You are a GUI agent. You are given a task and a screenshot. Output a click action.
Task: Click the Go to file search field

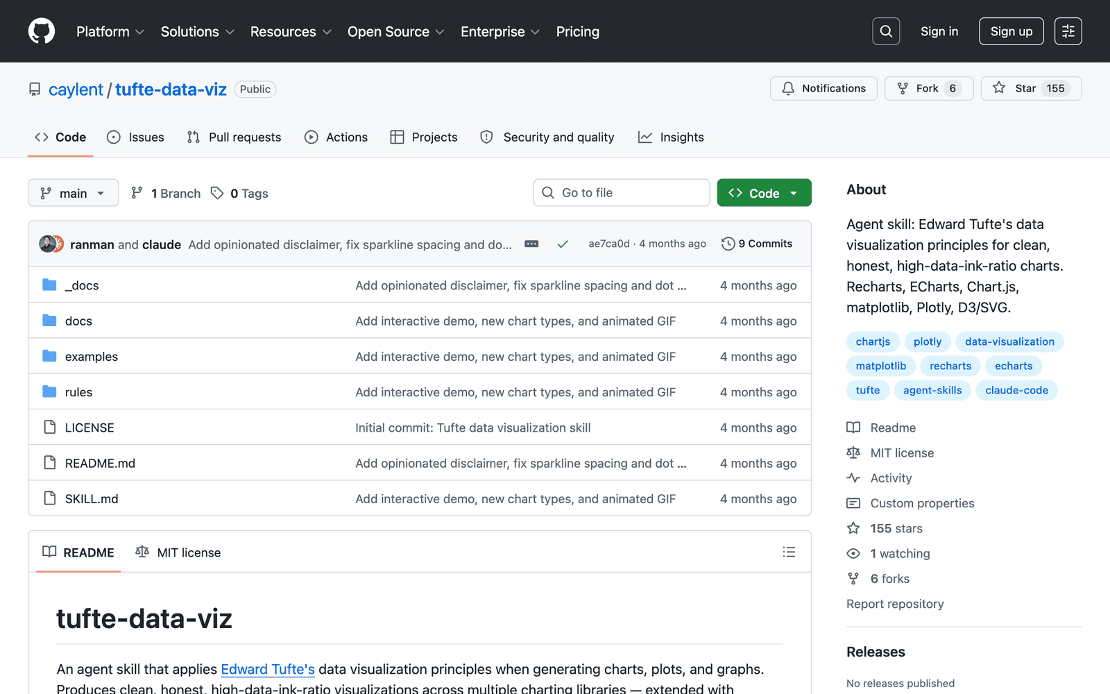(622, 193)
